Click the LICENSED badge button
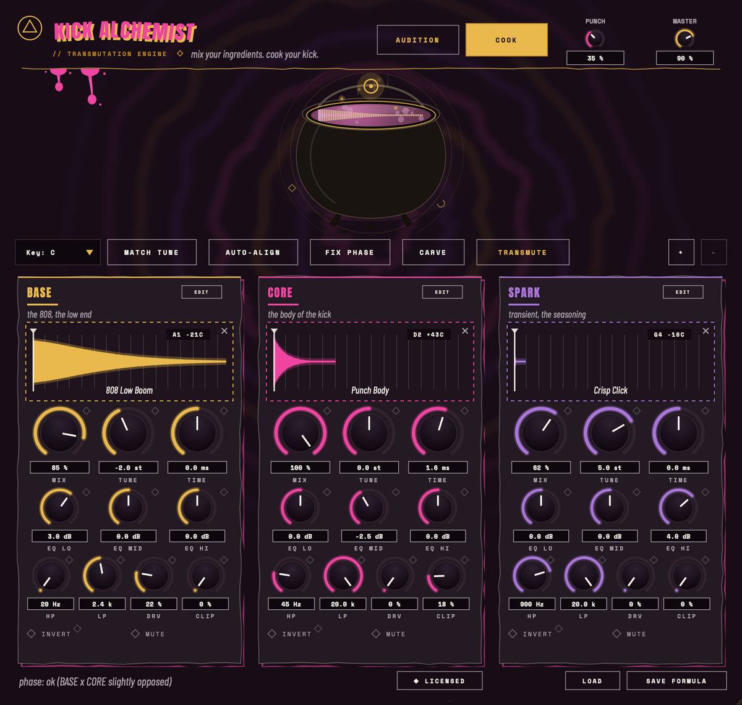Viewport: 742px width, 705px height. (x=440, y=681)
